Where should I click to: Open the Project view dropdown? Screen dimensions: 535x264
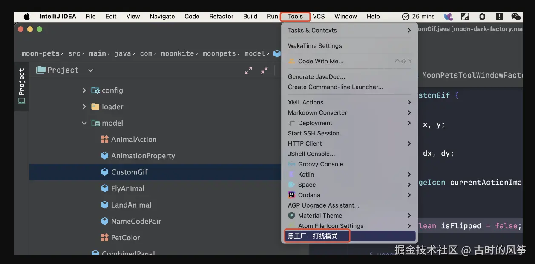90,70
